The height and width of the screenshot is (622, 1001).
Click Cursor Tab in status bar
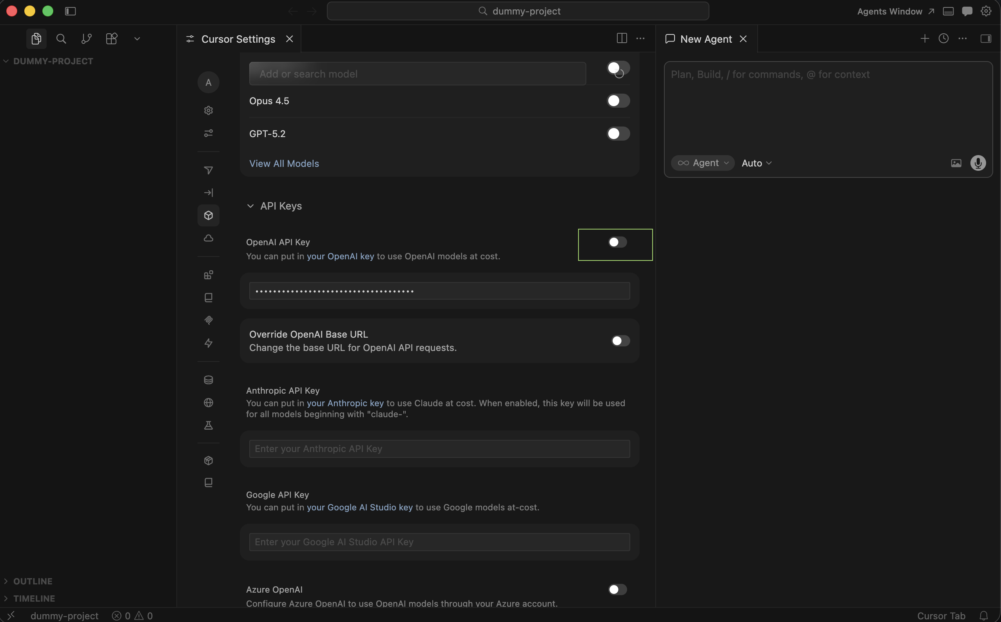click(941, 616)
